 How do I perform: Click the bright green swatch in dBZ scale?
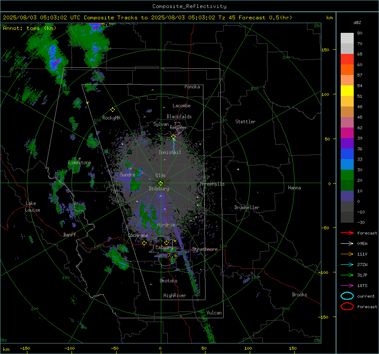point(347,175)
